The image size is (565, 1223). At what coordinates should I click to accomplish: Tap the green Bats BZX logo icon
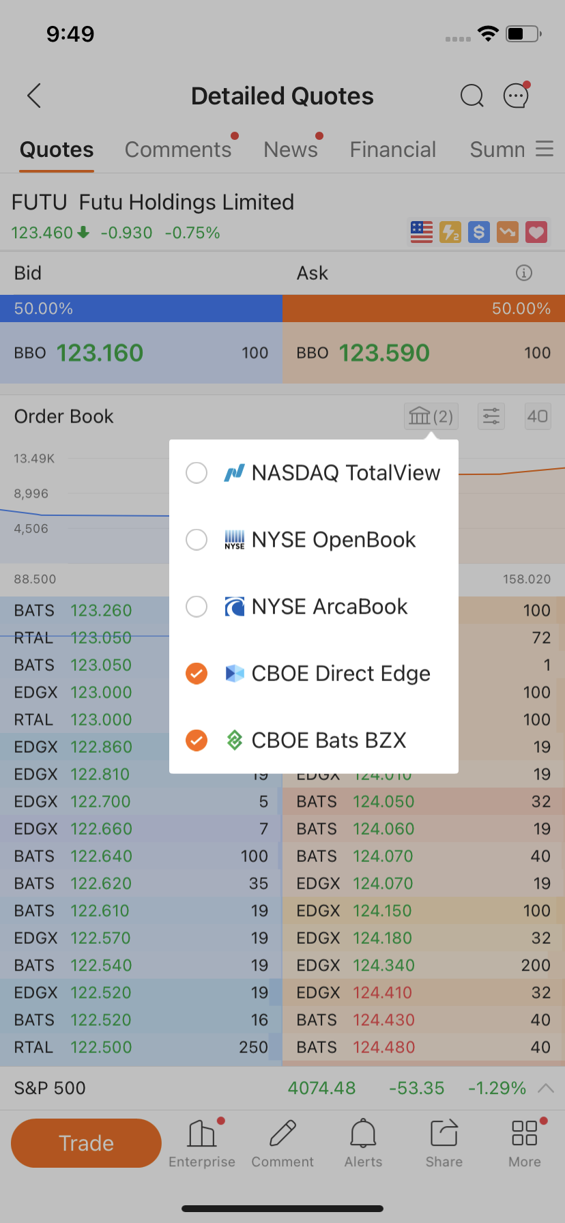(234, 740)
